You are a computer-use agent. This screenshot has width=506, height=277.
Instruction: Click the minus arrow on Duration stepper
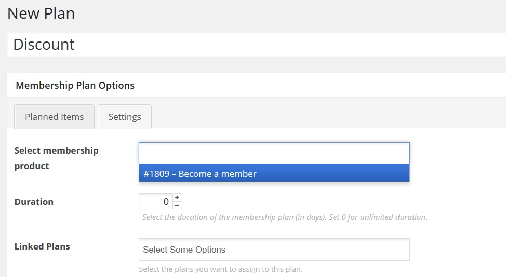click(x=177, y=205)
